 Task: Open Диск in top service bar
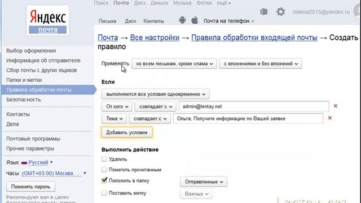coord(140,3)
